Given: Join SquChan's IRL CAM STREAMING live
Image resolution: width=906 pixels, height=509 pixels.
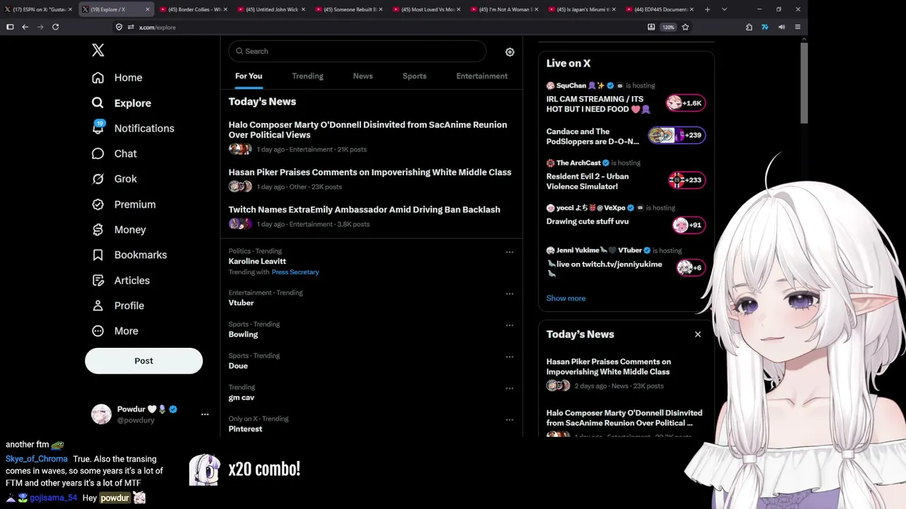Looking at the screenshot, I should [626, 99].
